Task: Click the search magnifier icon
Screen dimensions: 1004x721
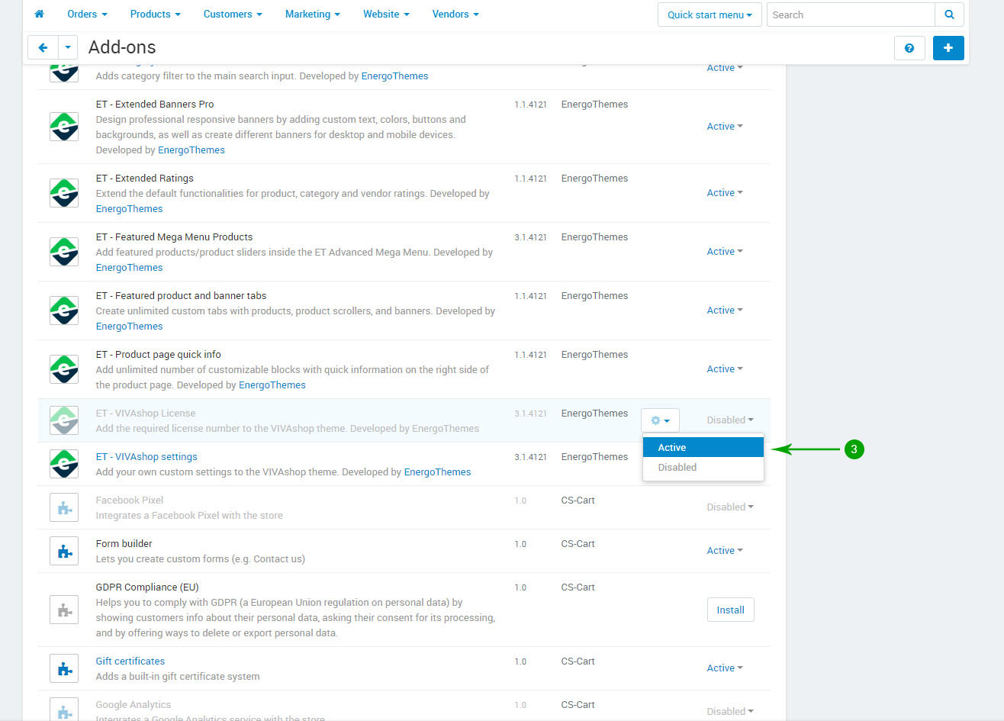Action: tap(949, 14)
